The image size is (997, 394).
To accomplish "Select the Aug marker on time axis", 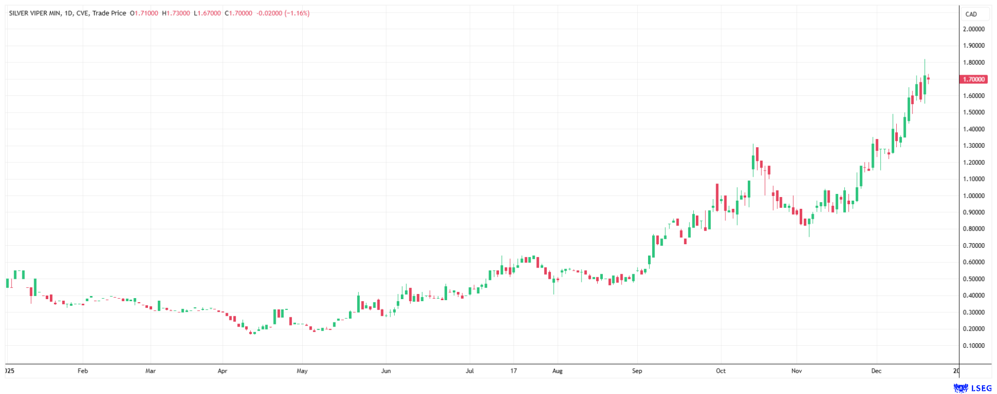I will click(557, 371).
